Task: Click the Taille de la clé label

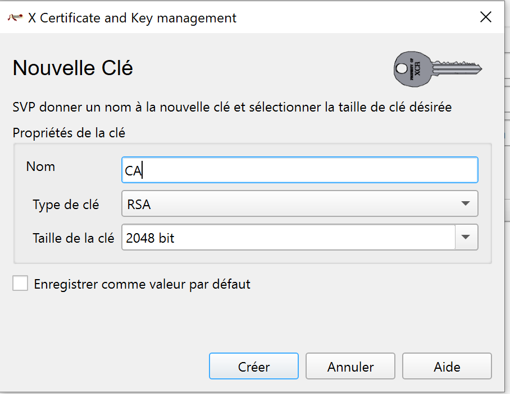Action: [73, 238]
